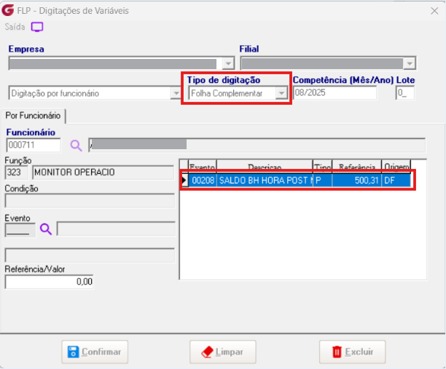Click the Saída menu item

pos(15,27)
